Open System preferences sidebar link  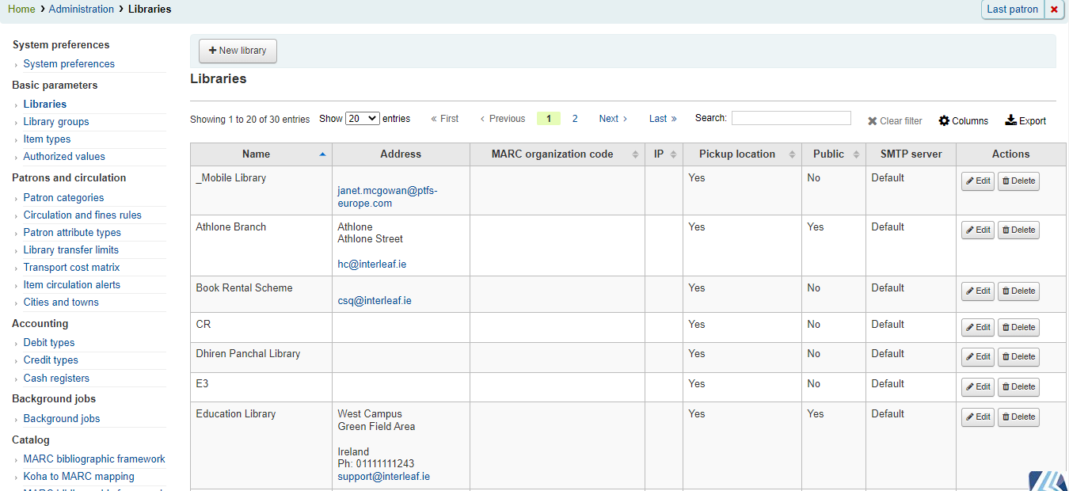pyautogui.click(x=69, y=64)
